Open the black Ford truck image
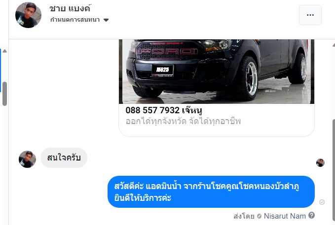 (x=217, y=71)
